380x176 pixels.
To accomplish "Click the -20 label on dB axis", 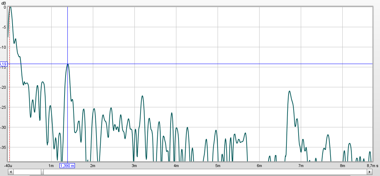I will click(3, 87).
